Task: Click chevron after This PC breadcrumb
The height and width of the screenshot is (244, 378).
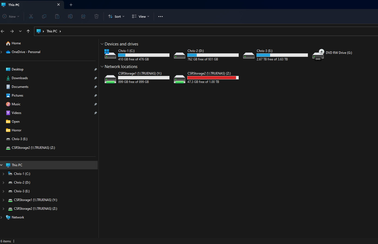Action: [x=60, y=31]
